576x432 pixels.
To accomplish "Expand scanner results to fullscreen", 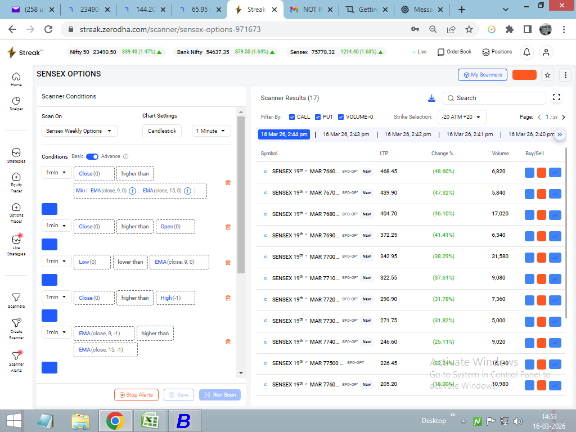I will point(556,97).
